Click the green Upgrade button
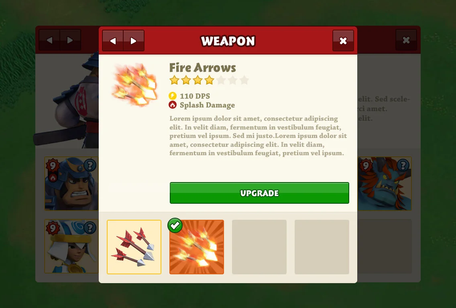 [259, 193]
